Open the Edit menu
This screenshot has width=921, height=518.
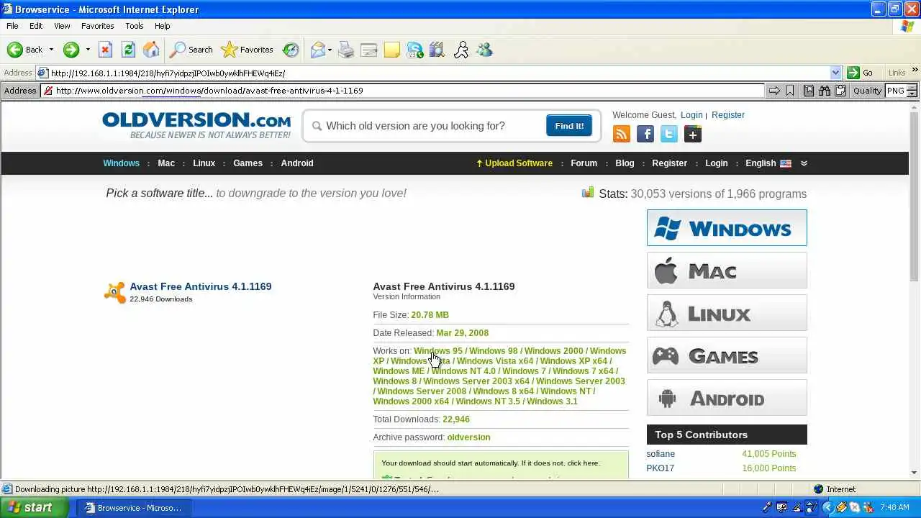coord(36,26)
